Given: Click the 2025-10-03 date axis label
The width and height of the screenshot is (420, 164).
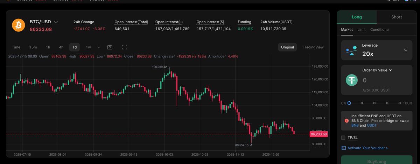Looking at the screenshot, I should pos(164,154).
